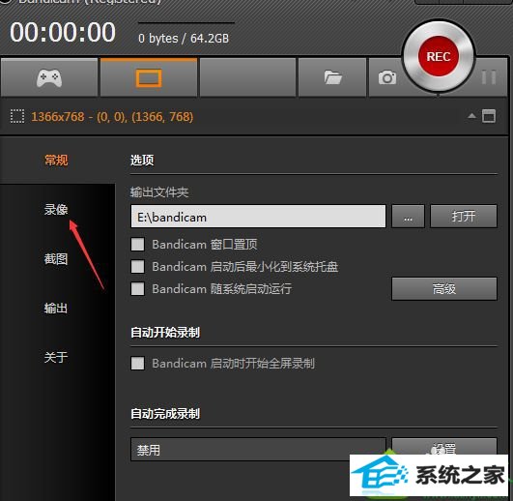This screenshot has width=513, height=501.
Task: Open the 截图 image tab
Action: click(x=56, y=258)
